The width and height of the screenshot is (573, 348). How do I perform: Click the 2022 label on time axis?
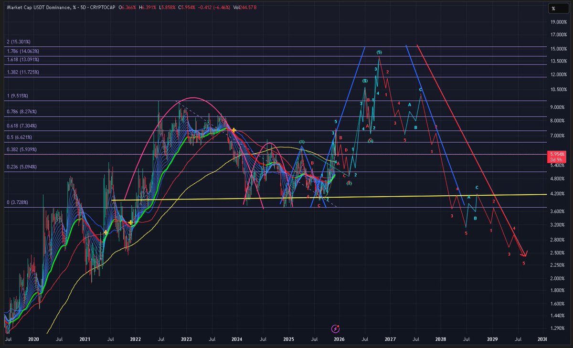click(x=135, y=339)
